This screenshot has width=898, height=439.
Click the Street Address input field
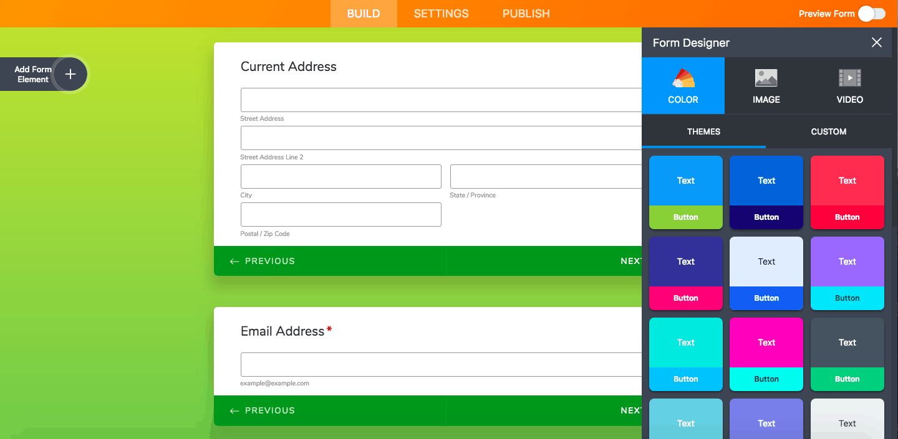(x=441, y=100)
